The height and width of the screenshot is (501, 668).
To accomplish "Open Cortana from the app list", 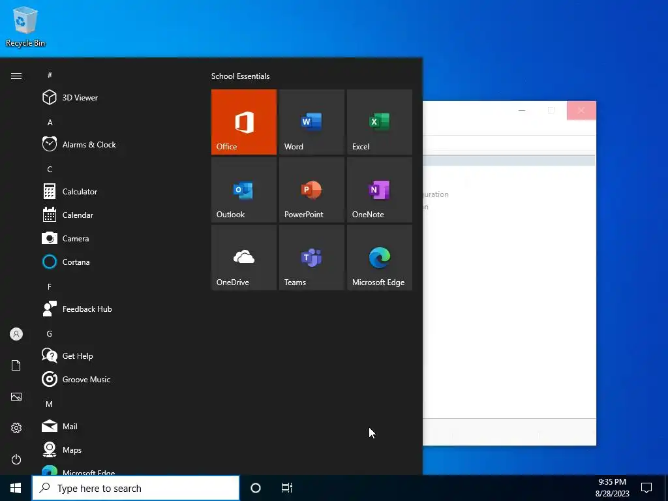I will click(x=115, y=262).
